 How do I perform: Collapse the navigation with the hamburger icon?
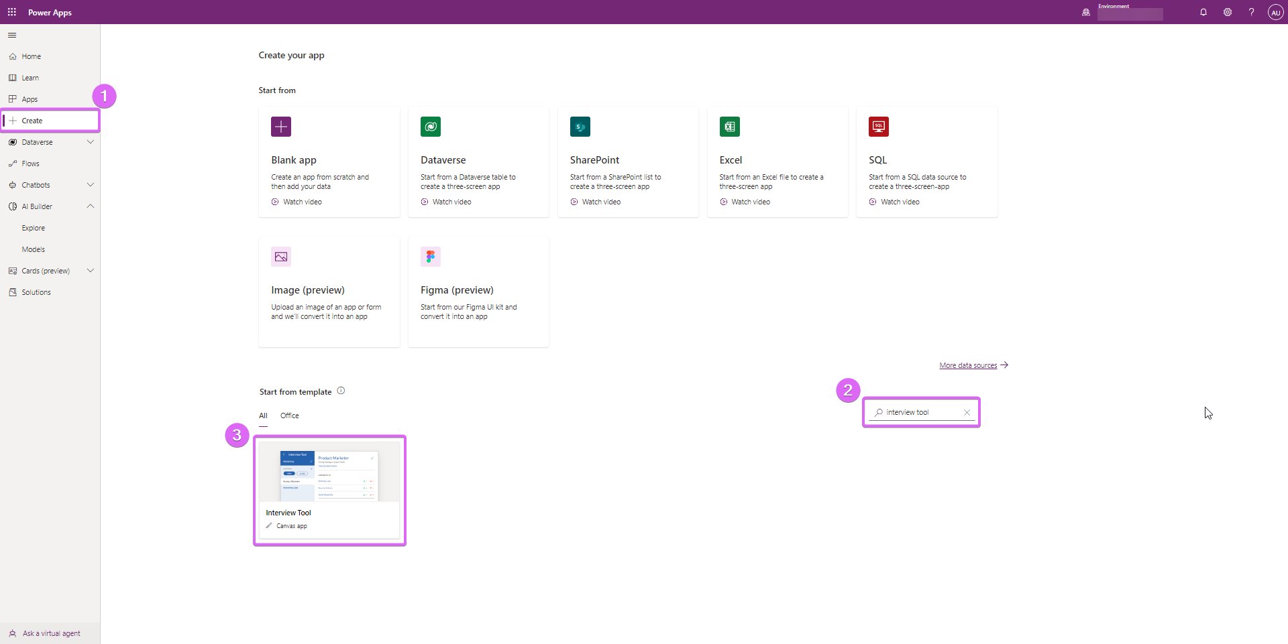pyautogui.click(x=11, y=35)
